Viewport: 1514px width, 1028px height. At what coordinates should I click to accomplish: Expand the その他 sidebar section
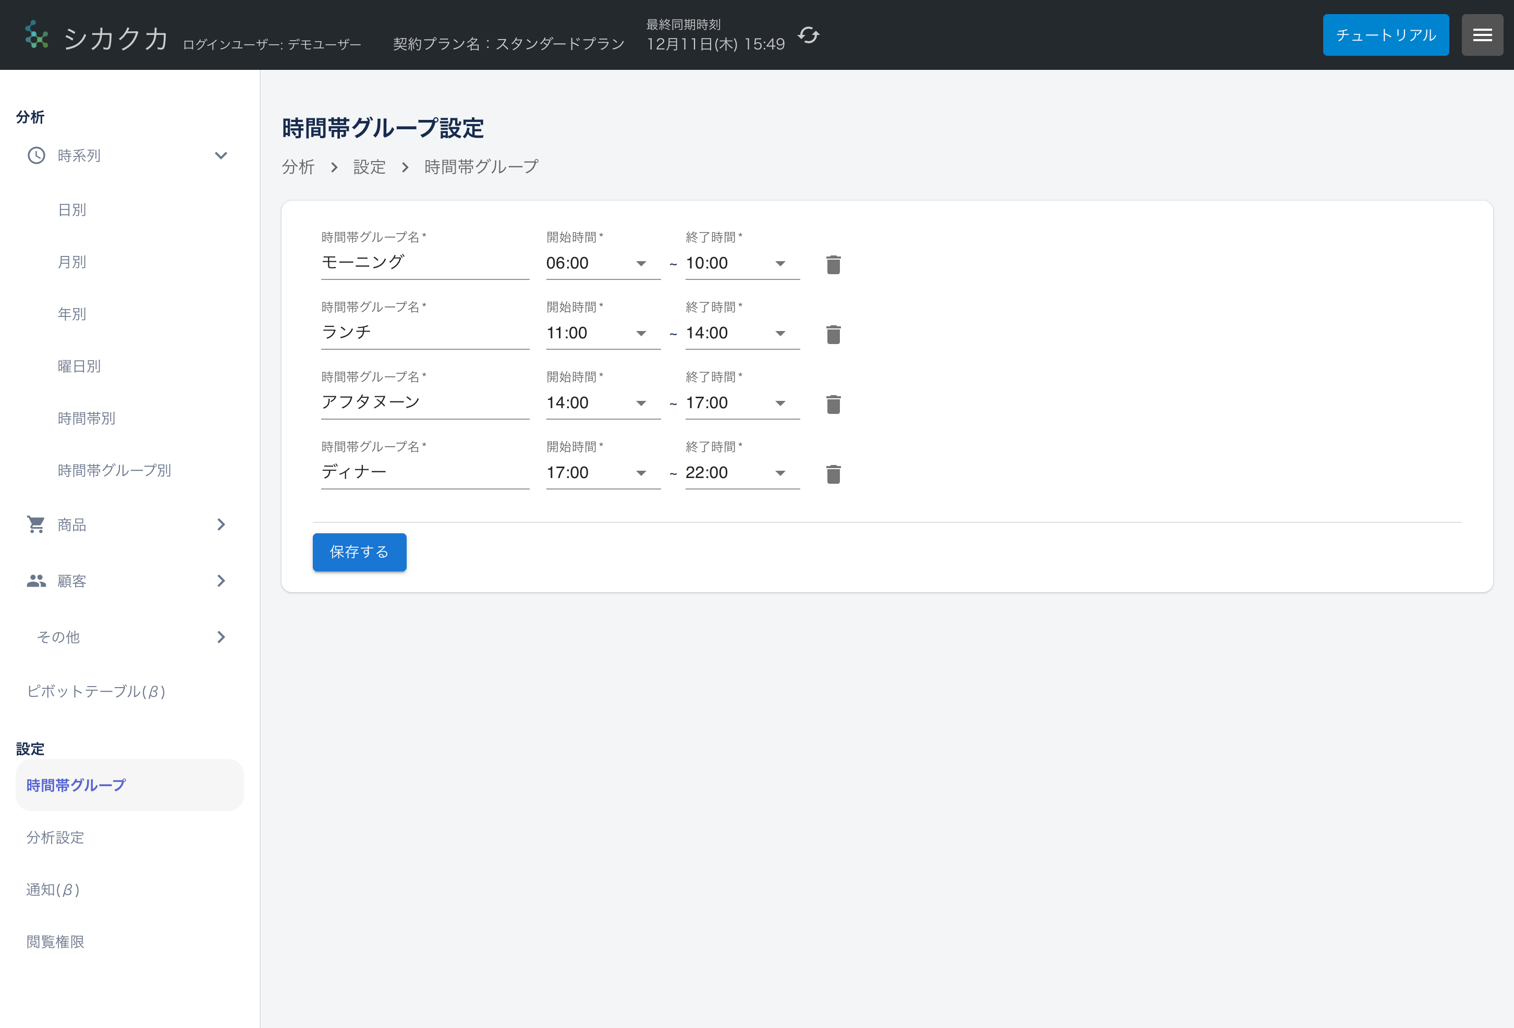[221, 637]
